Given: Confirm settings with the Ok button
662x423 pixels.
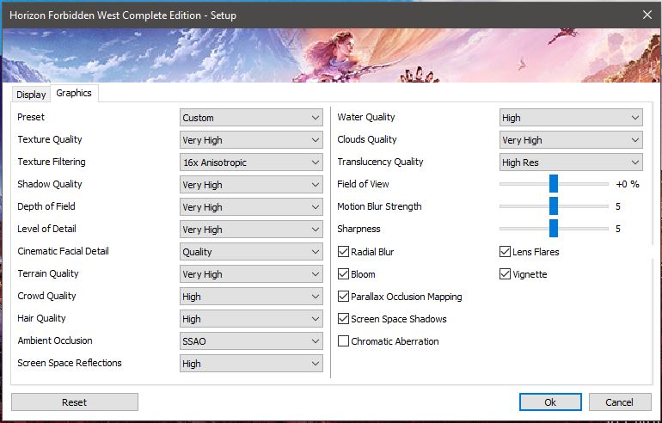Looking at the screenshot, I should [550, 402].
